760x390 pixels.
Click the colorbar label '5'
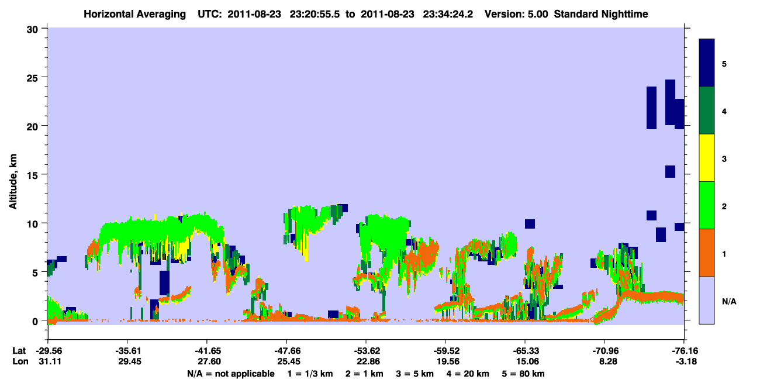tap(724, 63)
